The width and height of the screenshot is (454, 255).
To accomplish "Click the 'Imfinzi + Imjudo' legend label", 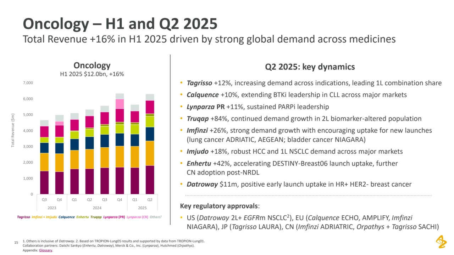I will click(44, 217).
